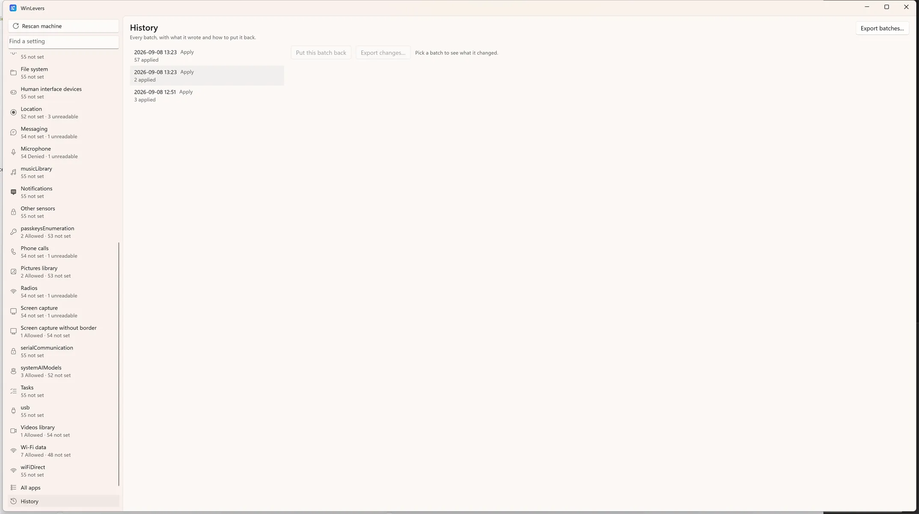This screenshot has width=919, height=514.
Task: Click the Rescan machine button
Action: pos(63,26)
